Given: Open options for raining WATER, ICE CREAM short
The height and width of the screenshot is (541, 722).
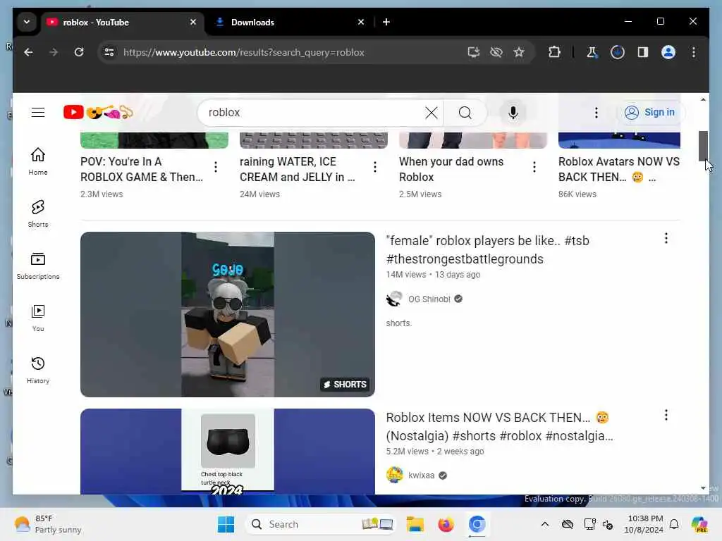Looking at the screenshot, I should click(375, 166).
